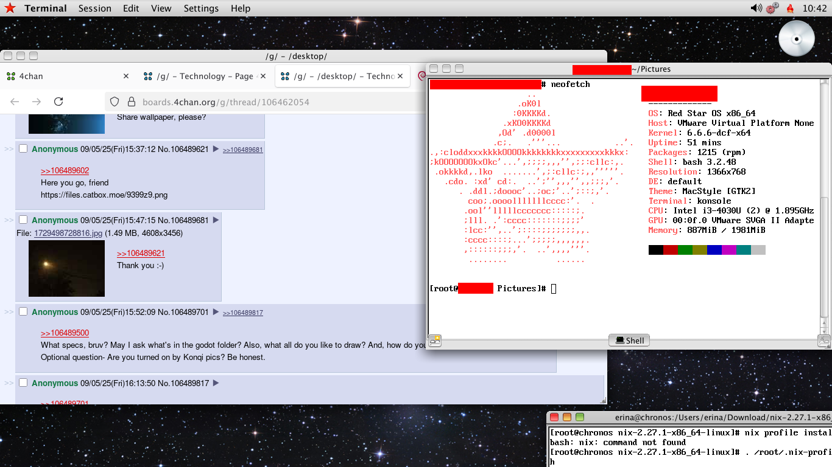Follow the backlink >>106489681
Viewport: 832px width, 467px height.
[x=243, y=150]
